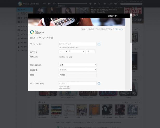Click the home icon in sidebar
The image size is (160, 128).
pyautogui.click(x=18, y=10)
